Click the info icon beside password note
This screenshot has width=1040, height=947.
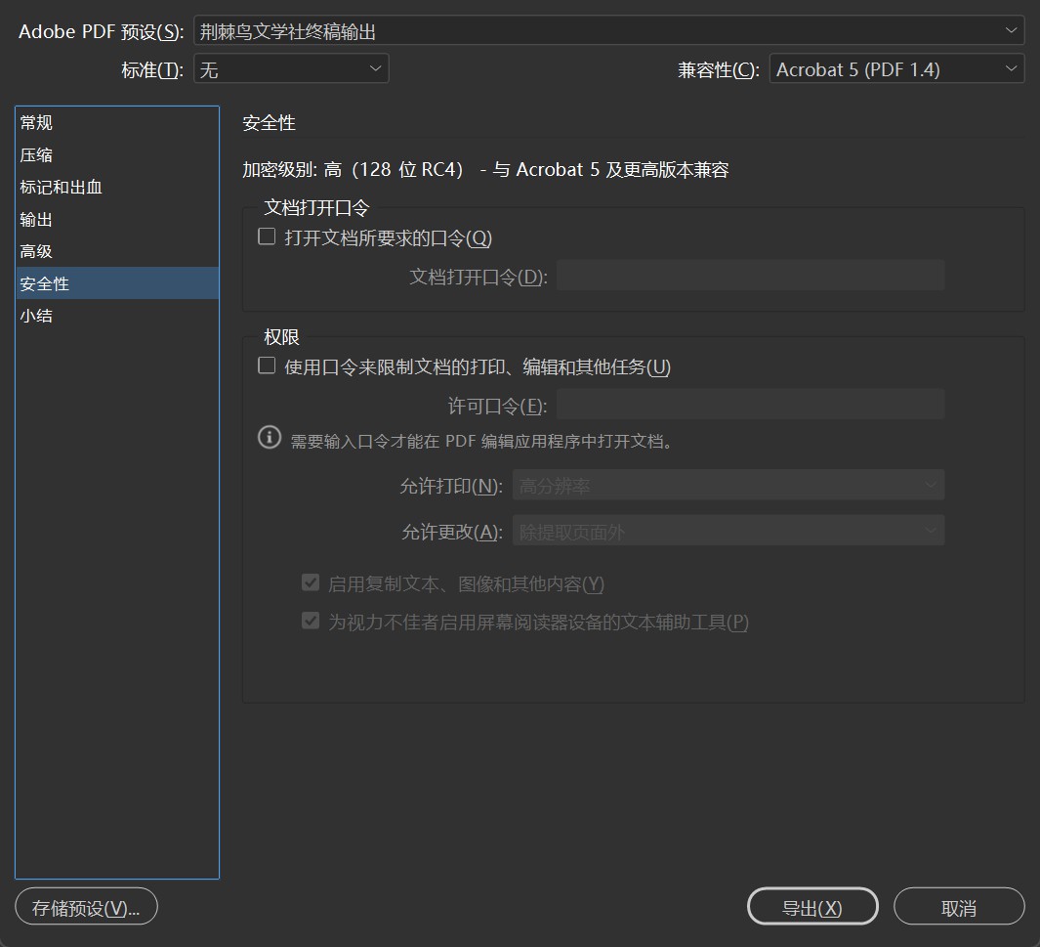270,438
